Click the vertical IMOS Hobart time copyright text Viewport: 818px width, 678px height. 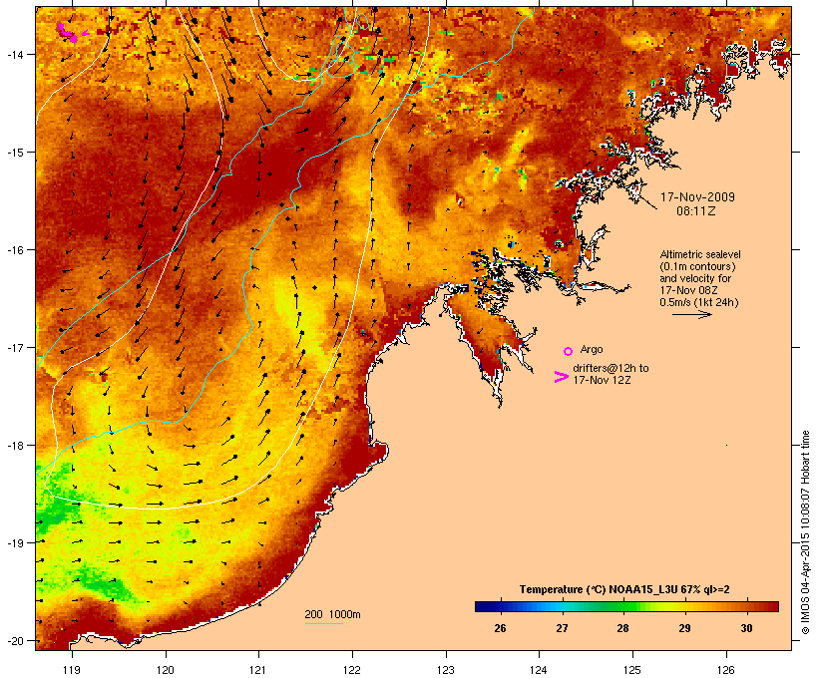(805, 532)
